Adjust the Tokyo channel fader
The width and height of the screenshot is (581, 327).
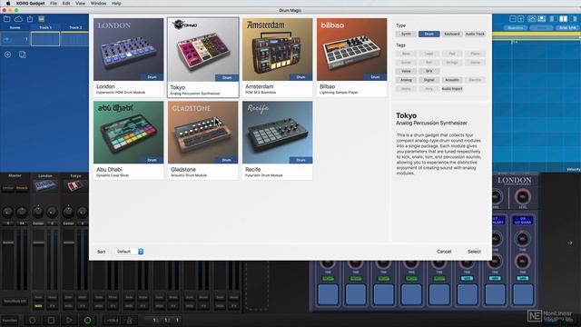coord(69,243)
